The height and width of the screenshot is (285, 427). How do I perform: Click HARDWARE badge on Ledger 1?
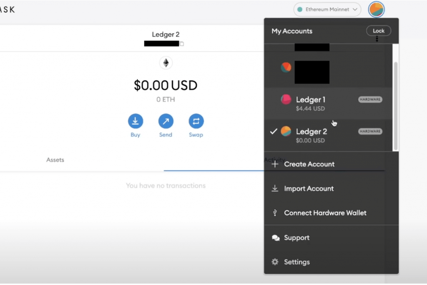click(370, 99)
